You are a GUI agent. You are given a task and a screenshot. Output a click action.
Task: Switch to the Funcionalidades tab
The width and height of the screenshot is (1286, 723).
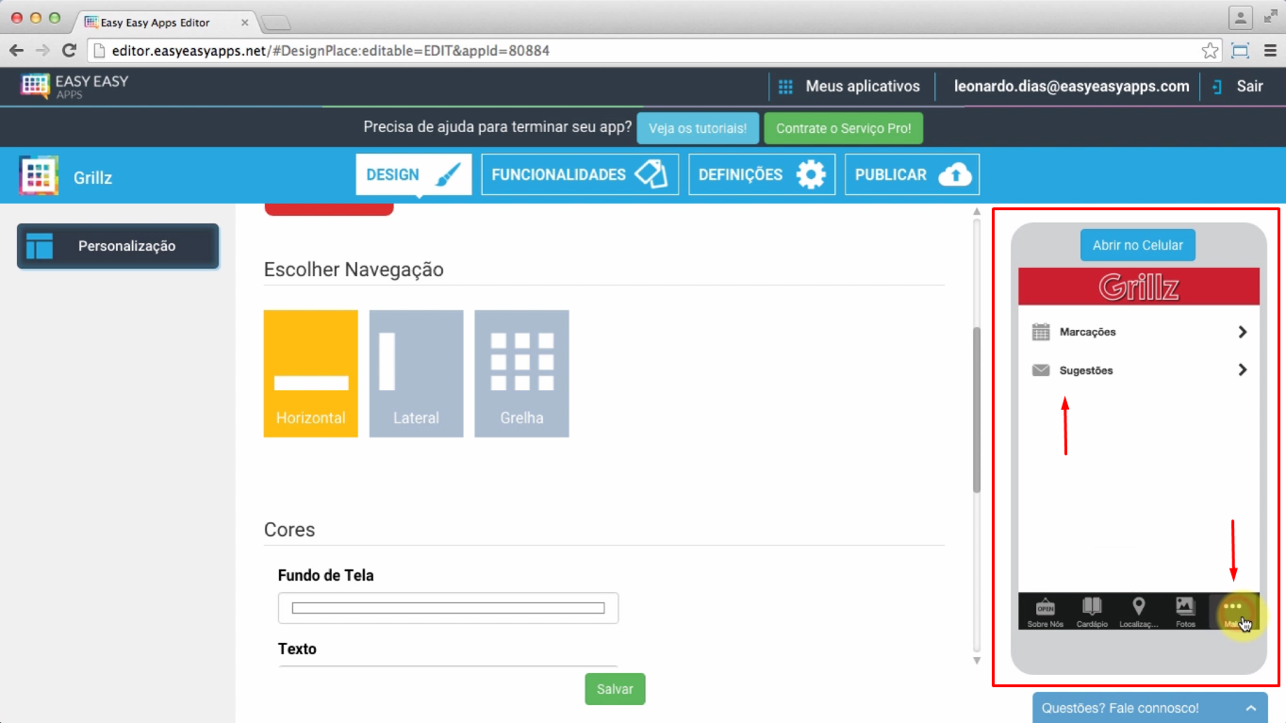pos(580,174)
